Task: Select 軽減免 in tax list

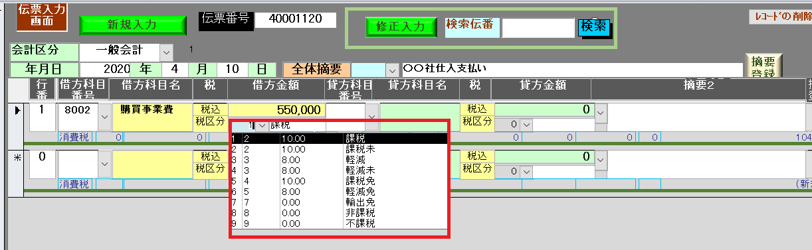Action: 340,192
